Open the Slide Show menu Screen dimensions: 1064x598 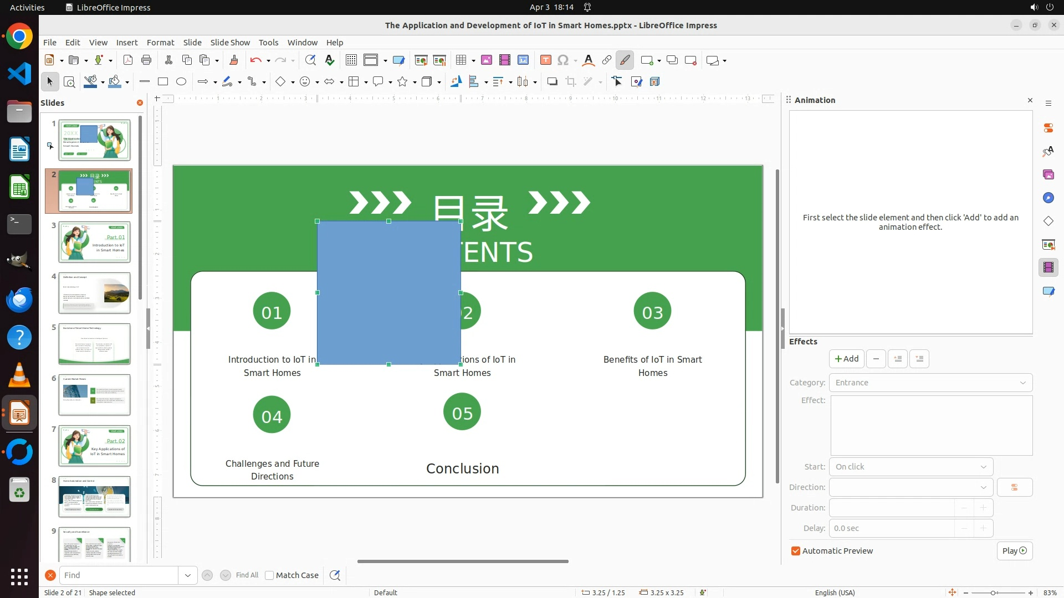(x=229, y=43)
